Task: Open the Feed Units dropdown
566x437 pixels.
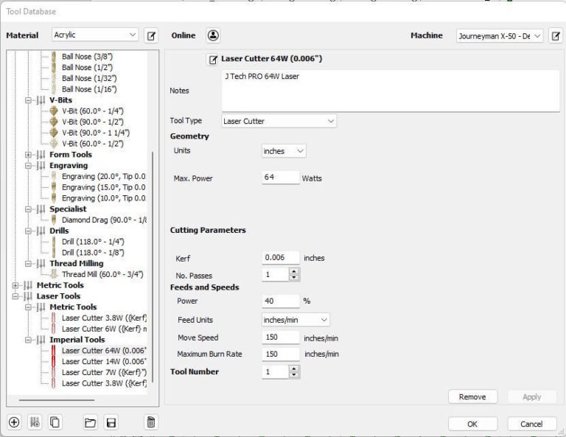Action: (x=296, y=320)
